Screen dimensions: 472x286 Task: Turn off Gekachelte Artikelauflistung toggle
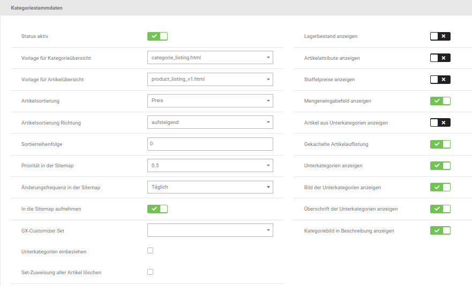pyautogui.click(x=440, y=144)
